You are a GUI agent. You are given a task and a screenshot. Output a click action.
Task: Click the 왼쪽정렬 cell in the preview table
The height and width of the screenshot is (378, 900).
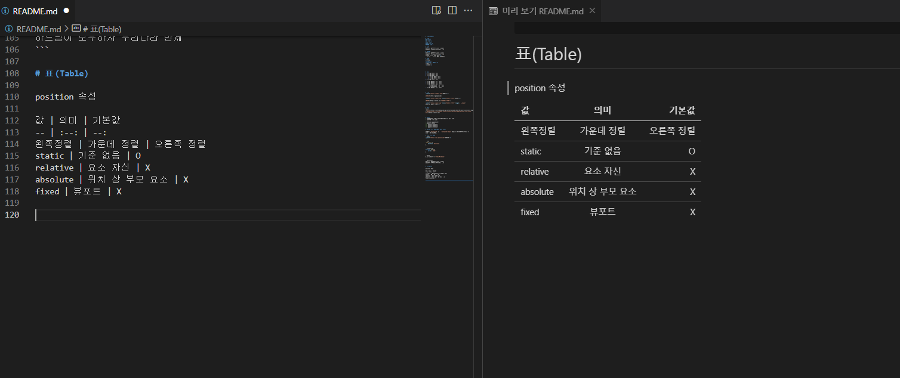[x=538, y=131]
